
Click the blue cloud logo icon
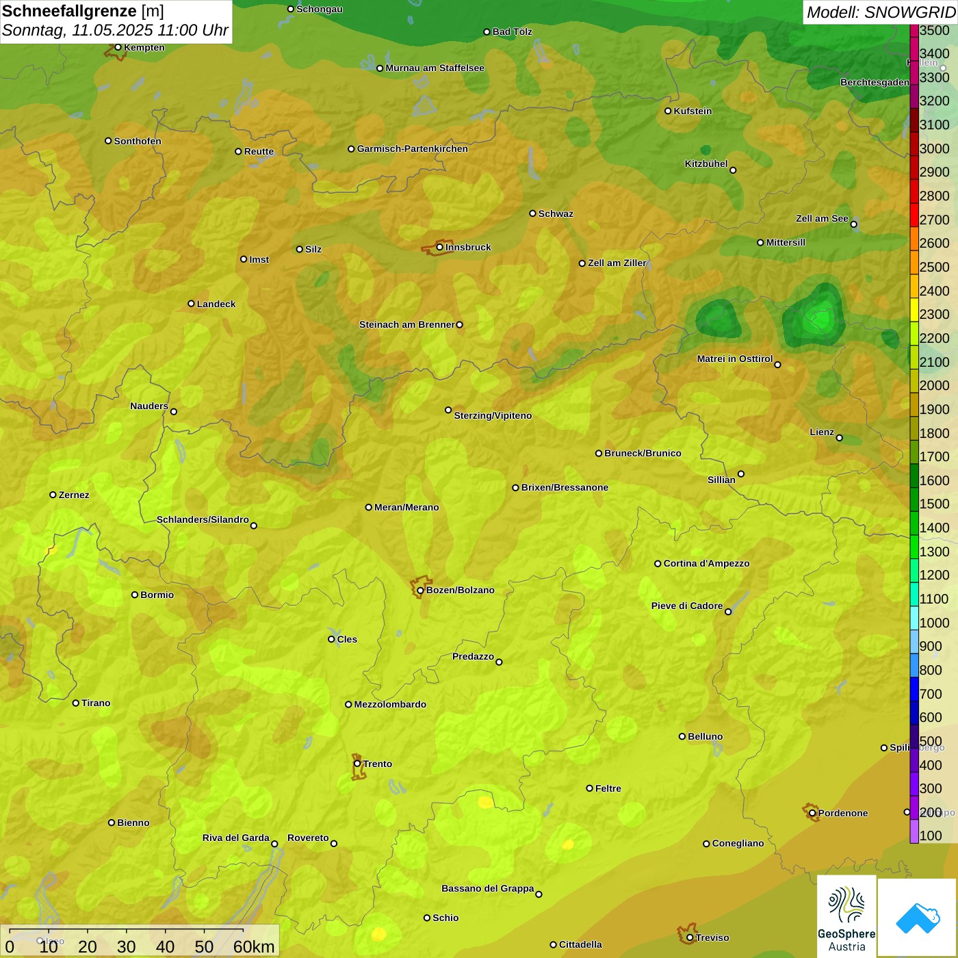point(917,918)
